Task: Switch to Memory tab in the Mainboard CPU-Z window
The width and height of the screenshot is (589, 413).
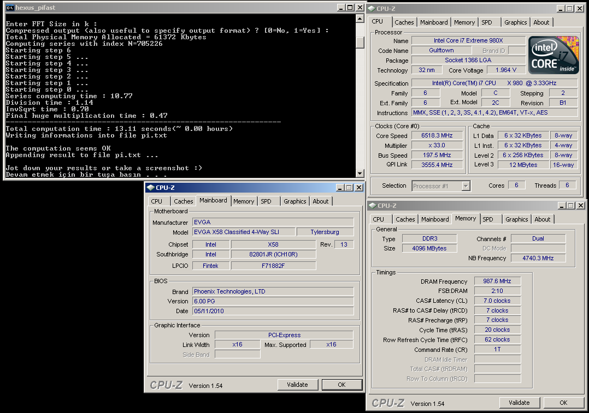Action: (244, 201)
